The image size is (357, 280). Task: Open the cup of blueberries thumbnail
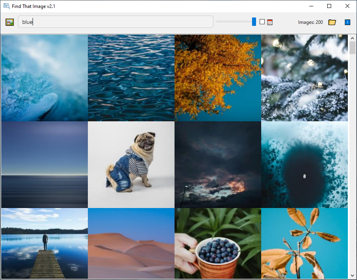218,243
